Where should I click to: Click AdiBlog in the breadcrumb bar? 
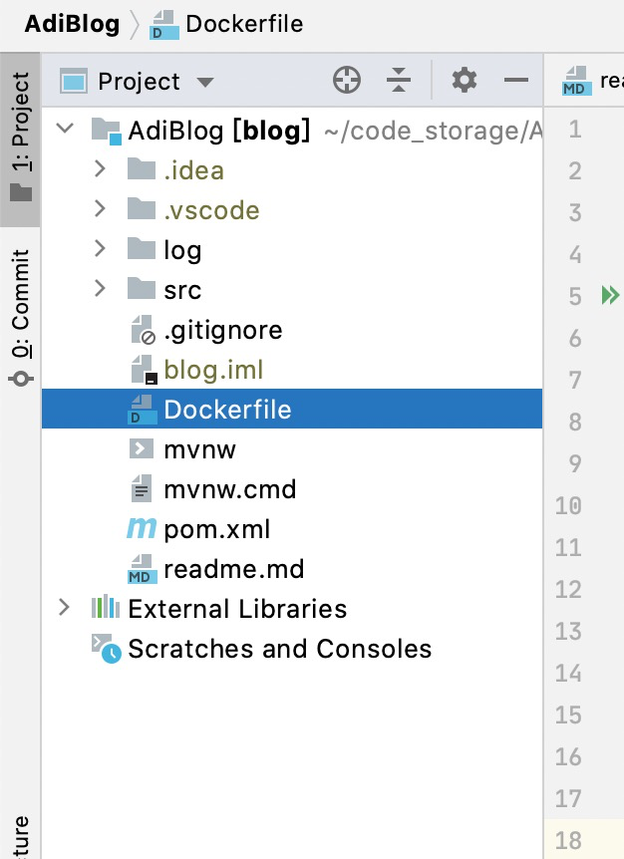point(72,24)
